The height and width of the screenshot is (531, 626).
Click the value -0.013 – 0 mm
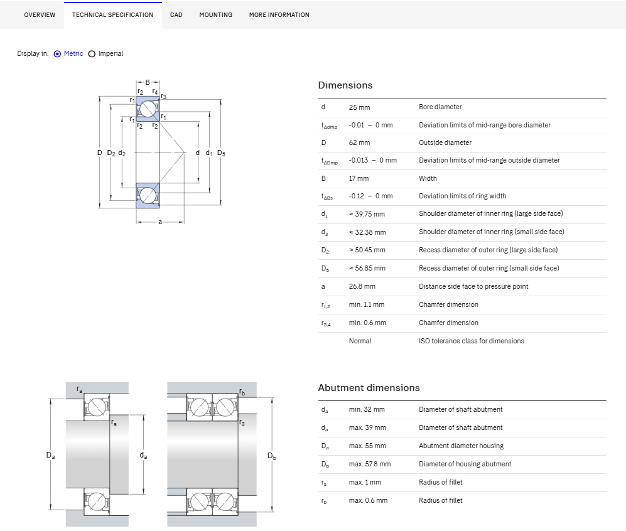click(x=372, y=161)
